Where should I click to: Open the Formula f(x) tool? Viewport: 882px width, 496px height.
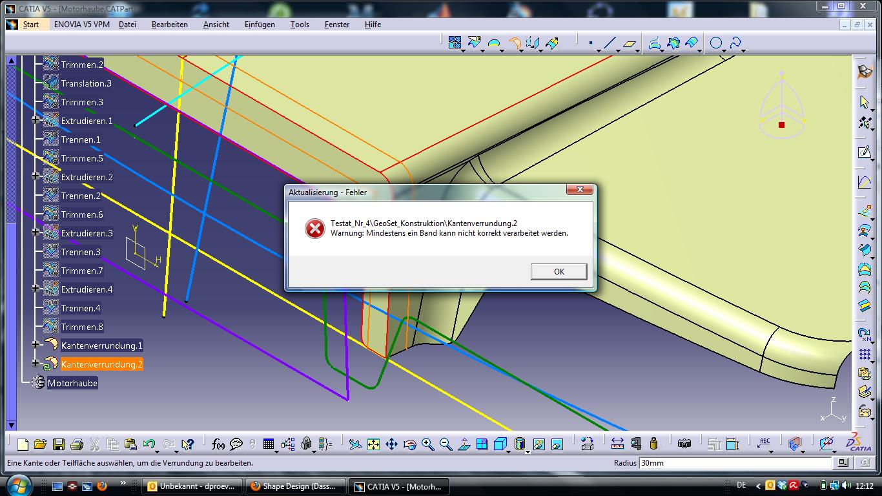(218, 444)
